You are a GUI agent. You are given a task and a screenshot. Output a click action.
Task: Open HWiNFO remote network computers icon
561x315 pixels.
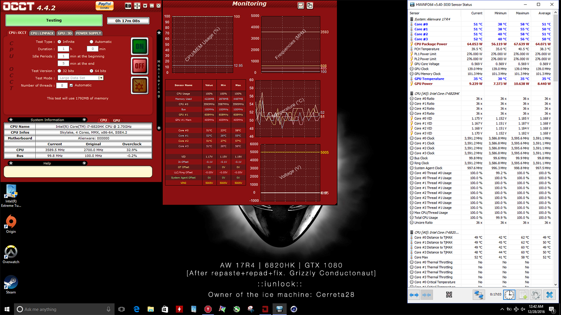point(478,295)
